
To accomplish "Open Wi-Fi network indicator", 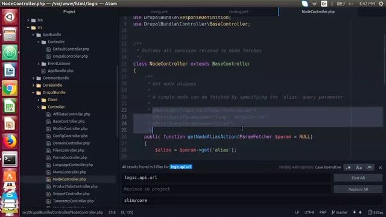I will [x=314, y=4].
